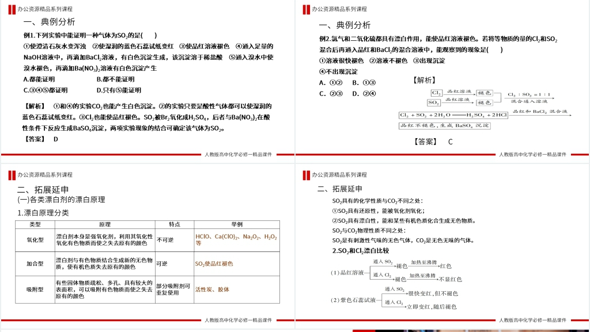590x332 pixels.
Task: Click the Cl₂ box in the flow diagram
Action: pos(437,93)
